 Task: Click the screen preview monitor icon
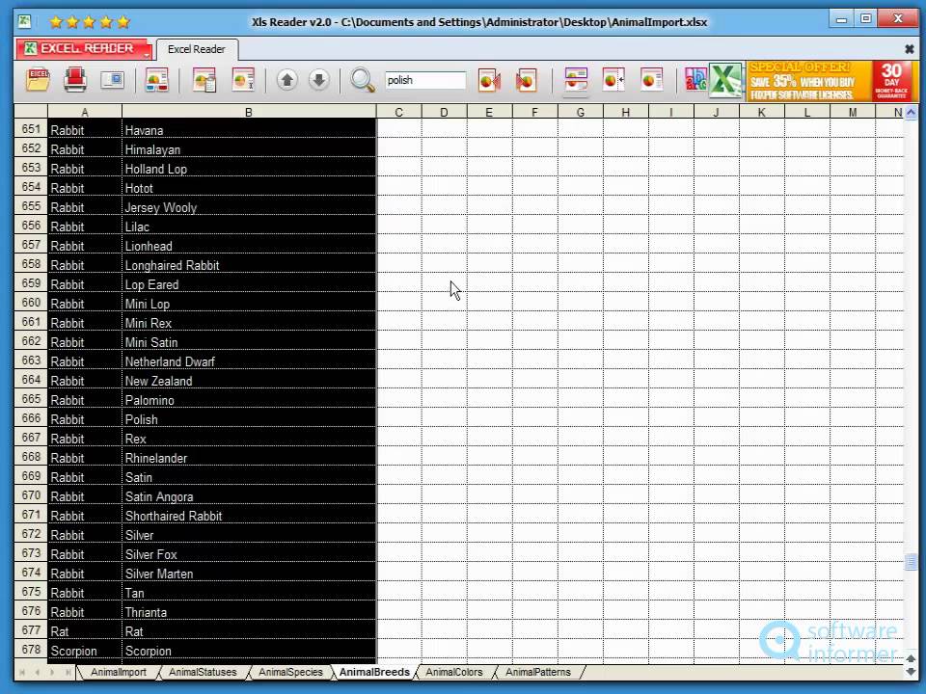(x=112, y=80)
